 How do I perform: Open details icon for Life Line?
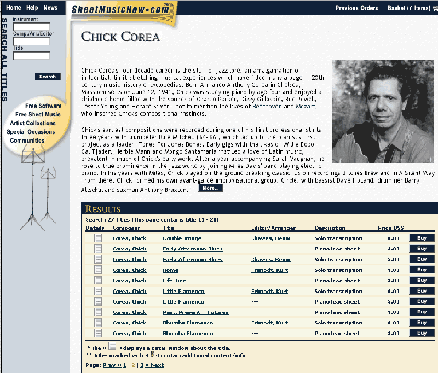pos(98,281)
